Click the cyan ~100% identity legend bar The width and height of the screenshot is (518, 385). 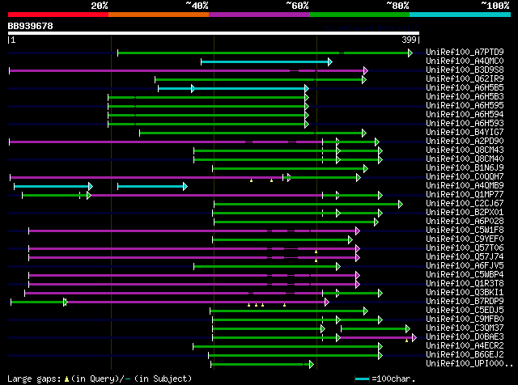point(461,15)
